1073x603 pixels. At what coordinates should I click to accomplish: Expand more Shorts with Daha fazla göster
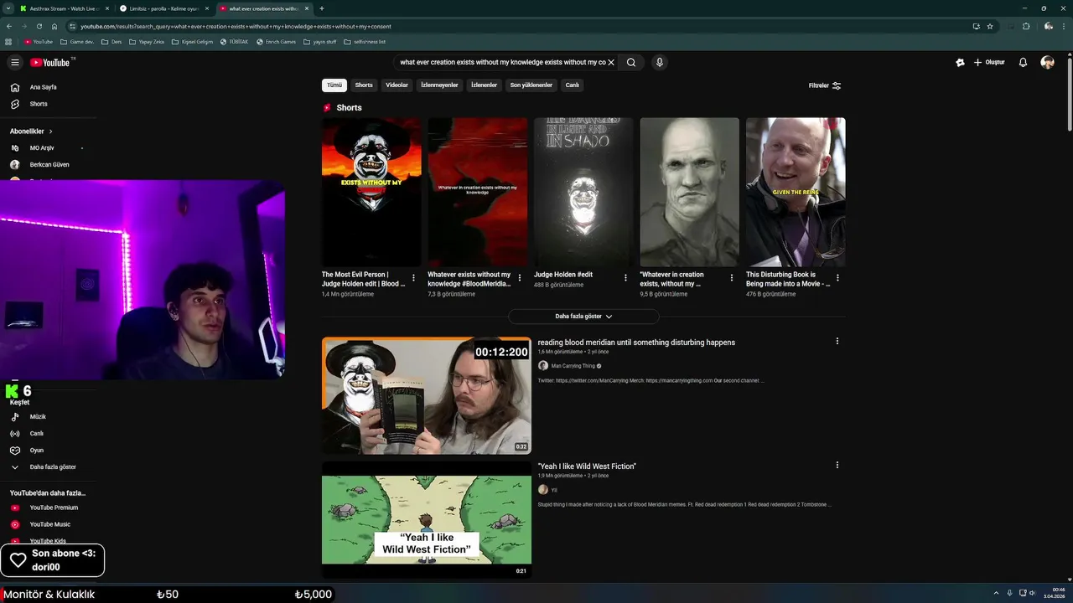[583, 317]
